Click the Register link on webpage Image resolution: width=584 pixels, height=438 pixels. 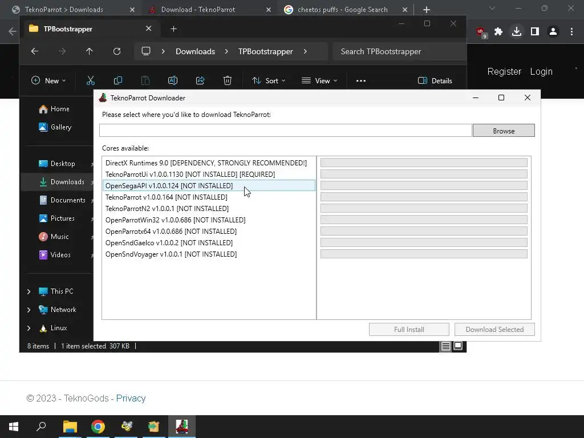[504, 71]
